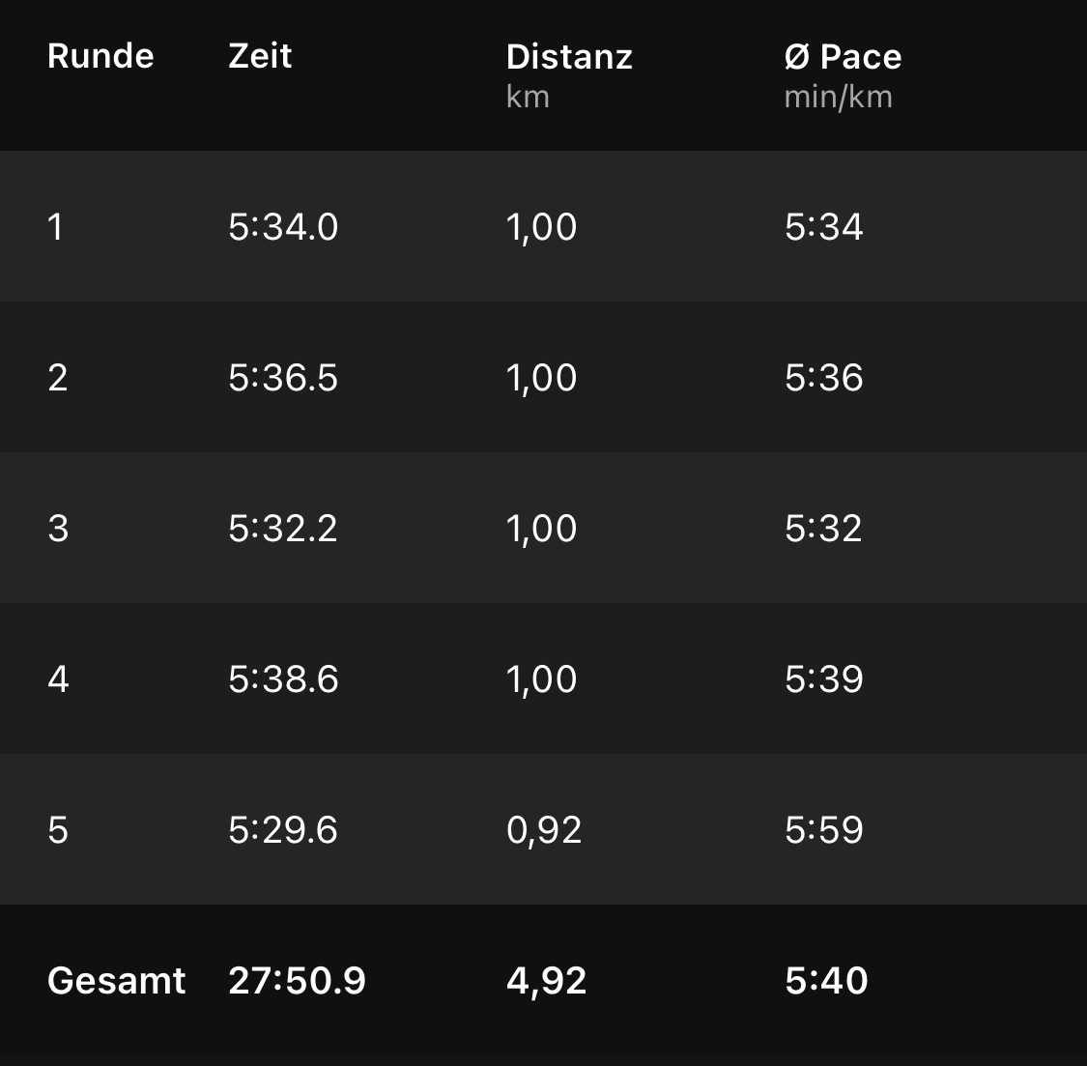Click the Ø Pace column header
Viewport: 1087px width, 1066px height.
coord(843,57)
